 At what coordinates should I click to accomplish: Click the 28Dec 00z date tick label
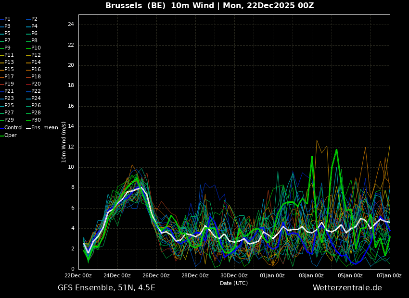[x=195, y=275]
